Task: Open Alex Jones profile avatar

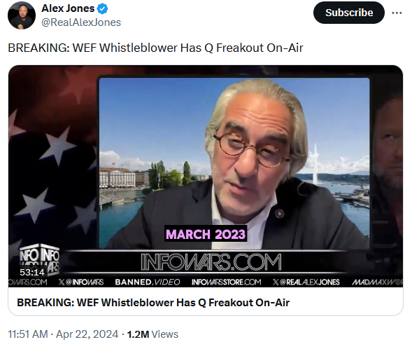Action: pyautogui.click(x=22, y=15)
